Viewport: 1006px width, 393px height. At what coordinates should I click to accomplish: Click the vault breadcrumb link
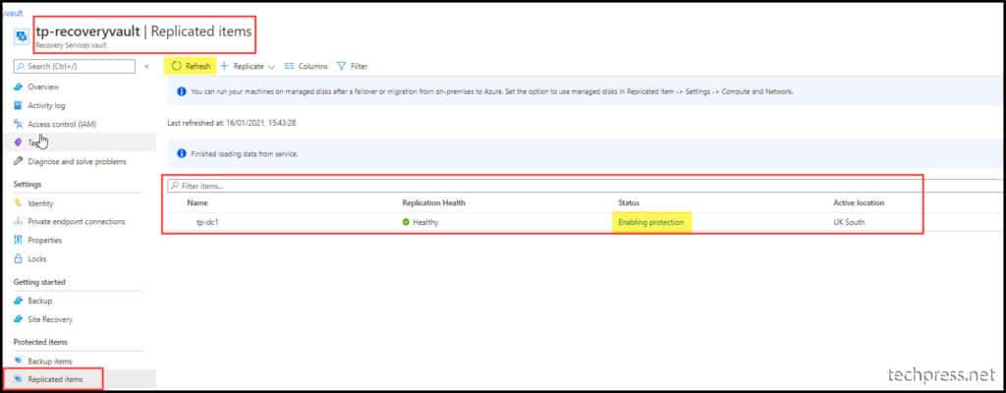pos(13,13)
